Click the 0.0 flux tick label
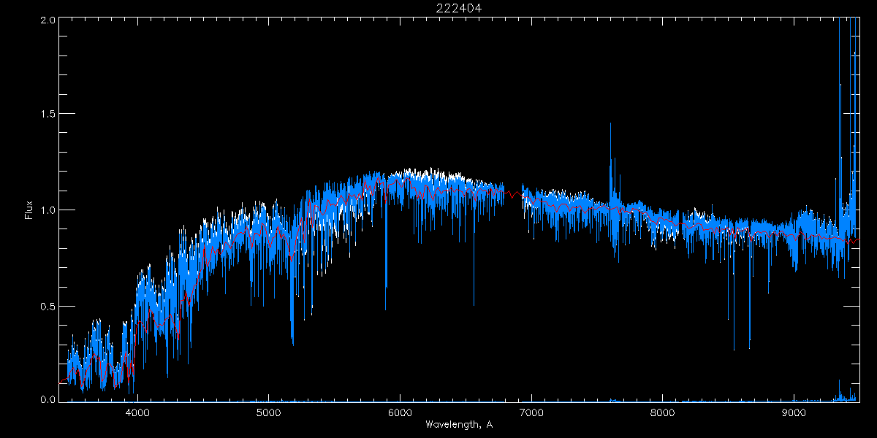 [x=48, y=399]
